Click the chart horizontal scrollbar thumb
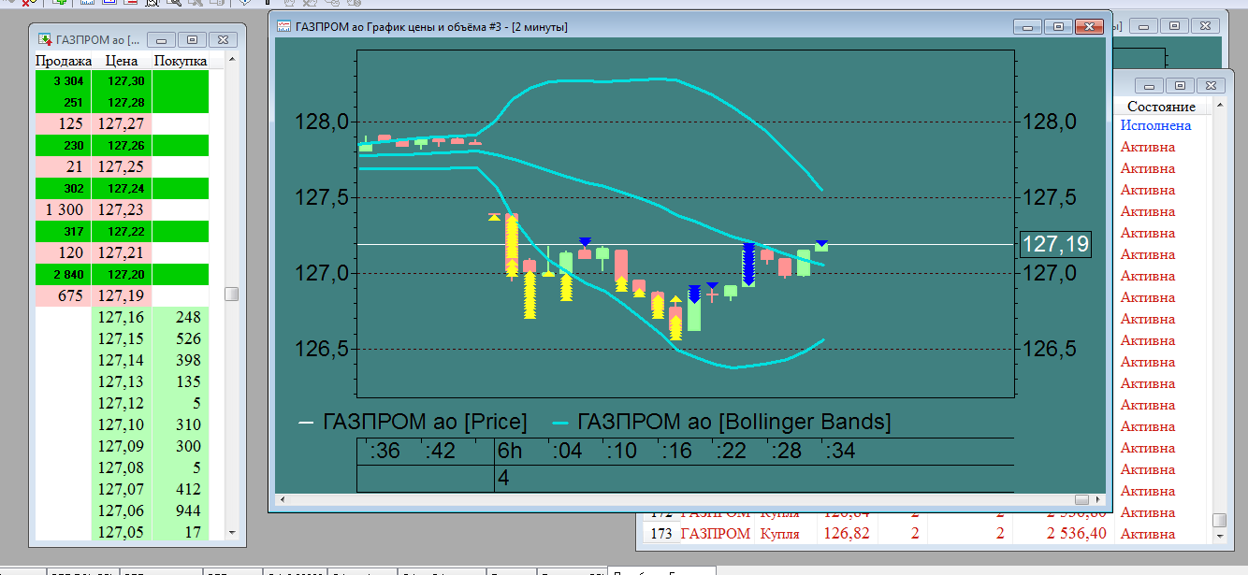This screenshot has height=575, width=1248. (1081, 499)
